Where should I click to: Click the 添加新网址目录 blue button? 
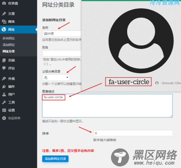pyautogui.click(x=55, y=159)
